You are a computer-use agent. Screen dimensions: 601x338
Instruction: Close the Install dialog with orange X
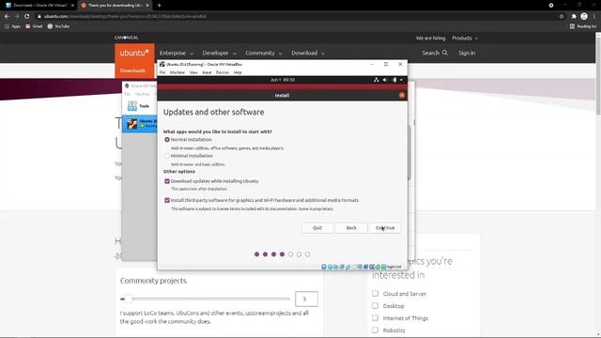[402, 95]
